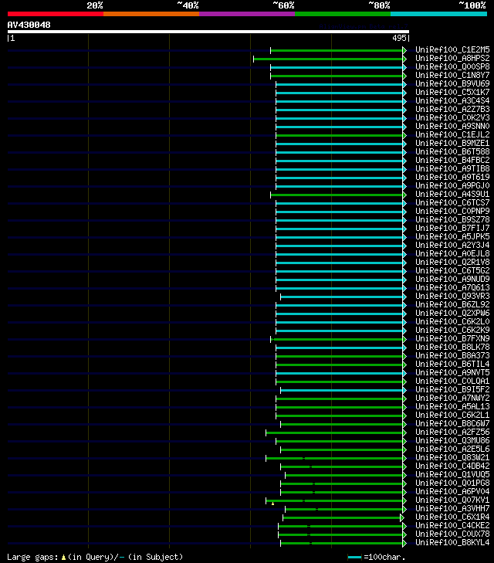Open hit UniRef100_A2Z7B3

click(452, 109)
